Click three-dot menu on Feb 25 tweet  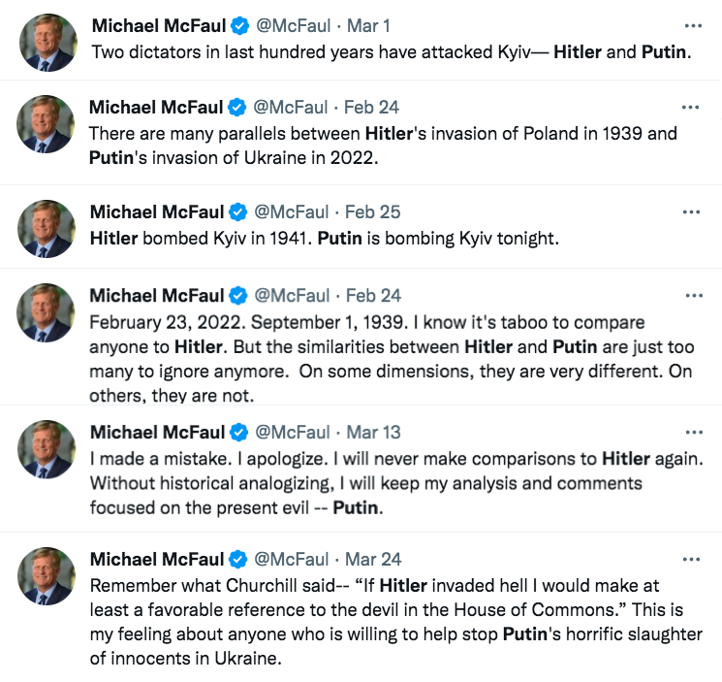coord(691,211)
